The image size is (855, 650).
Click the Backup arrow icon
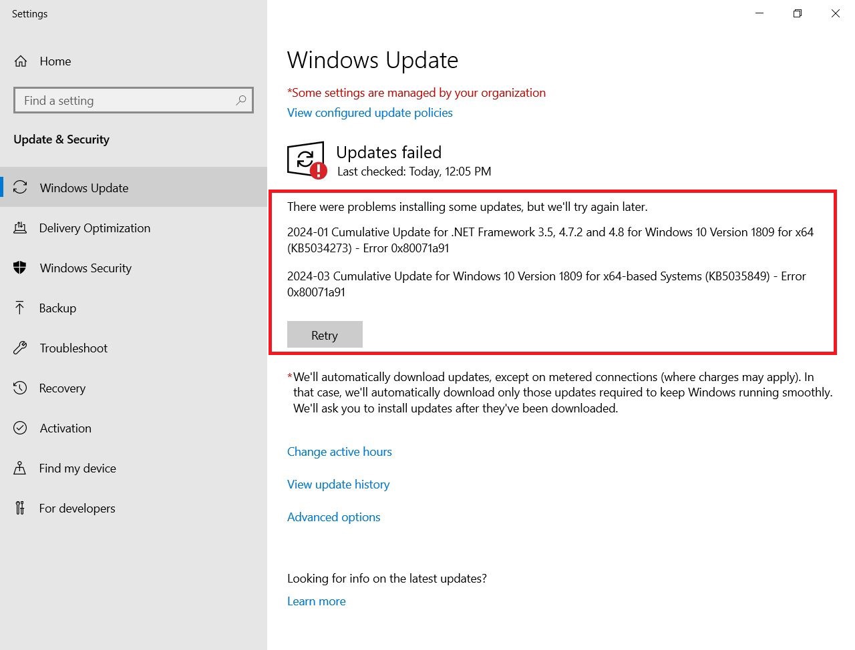tap(20, 308)
